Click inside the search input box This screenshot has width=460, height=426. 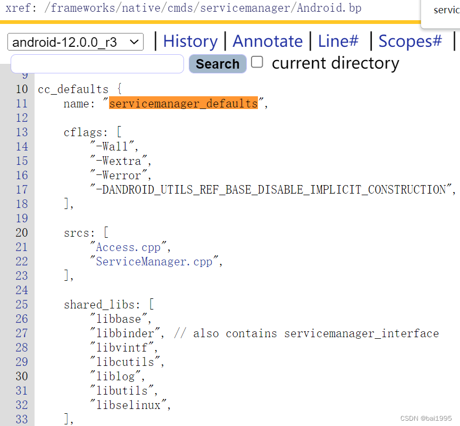(x=97, y=63)
